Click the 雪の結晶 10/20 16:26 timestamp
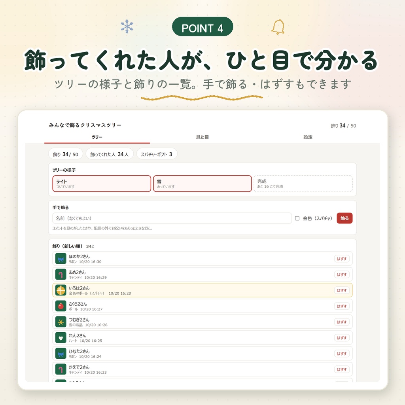This screenshot has height=405, width=405. 88,325
